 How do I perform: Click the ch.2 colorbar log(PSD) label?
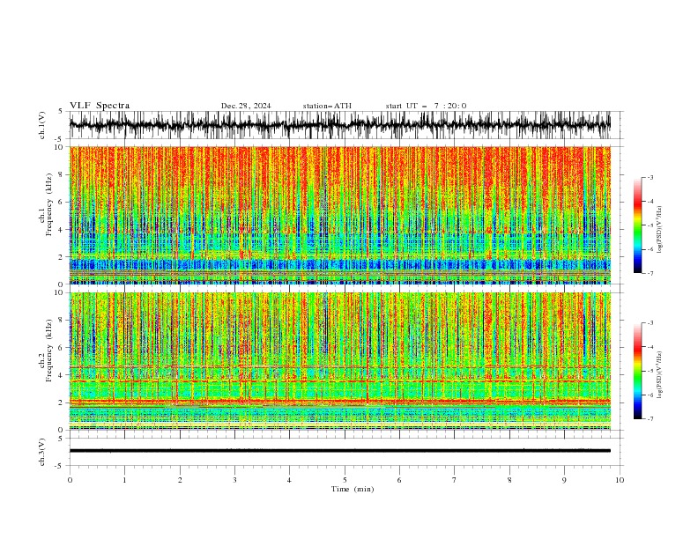660,375
